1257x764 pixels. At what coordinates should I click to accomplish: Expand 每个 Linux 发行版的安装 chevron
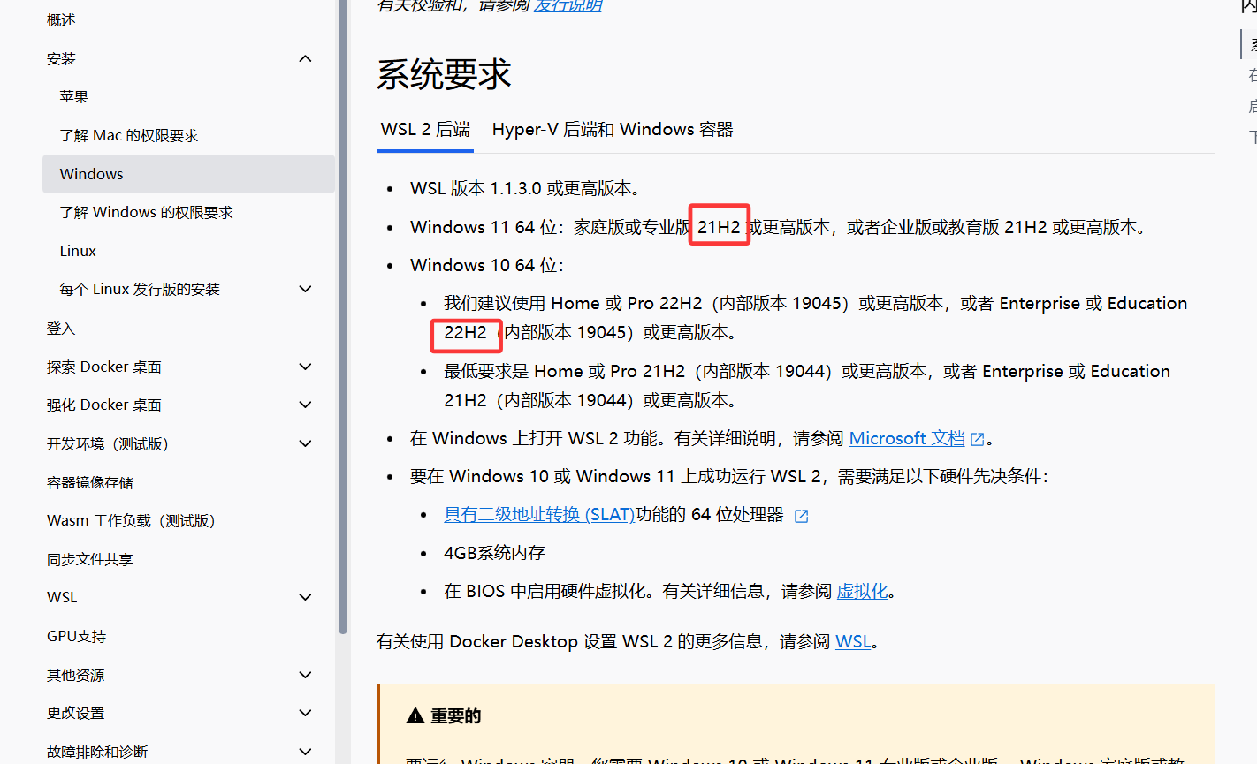click(306, 289)
